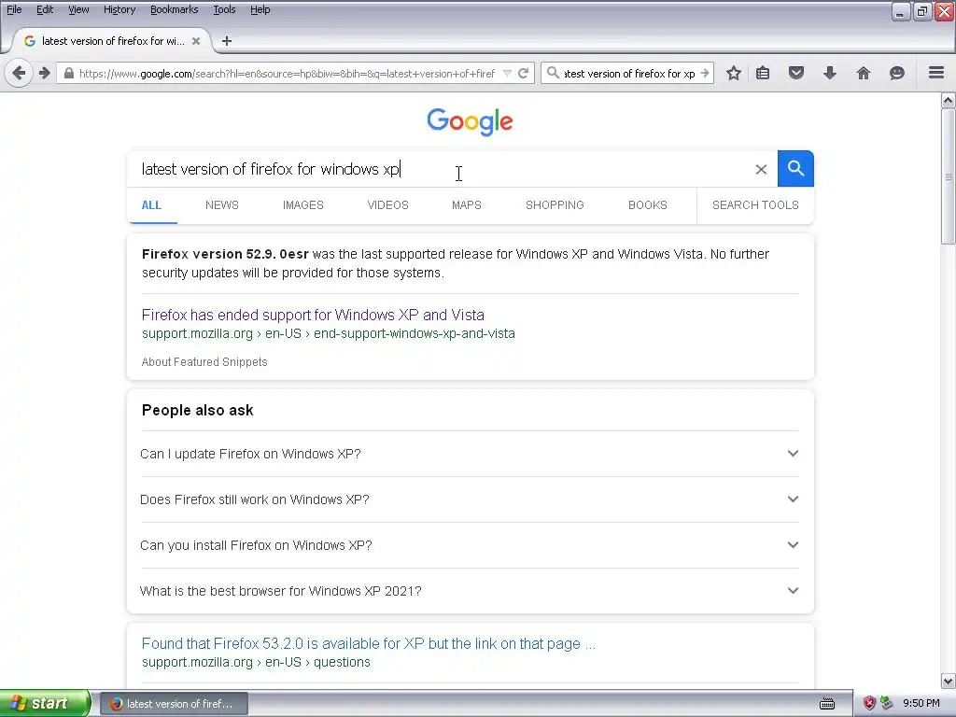Open the Edit menu
Screen dimensions: 956x717
[x=45, y=9]
